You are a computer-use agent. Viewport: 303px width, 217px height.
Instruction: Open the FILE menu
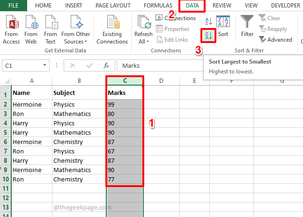(x=14, y=6)
